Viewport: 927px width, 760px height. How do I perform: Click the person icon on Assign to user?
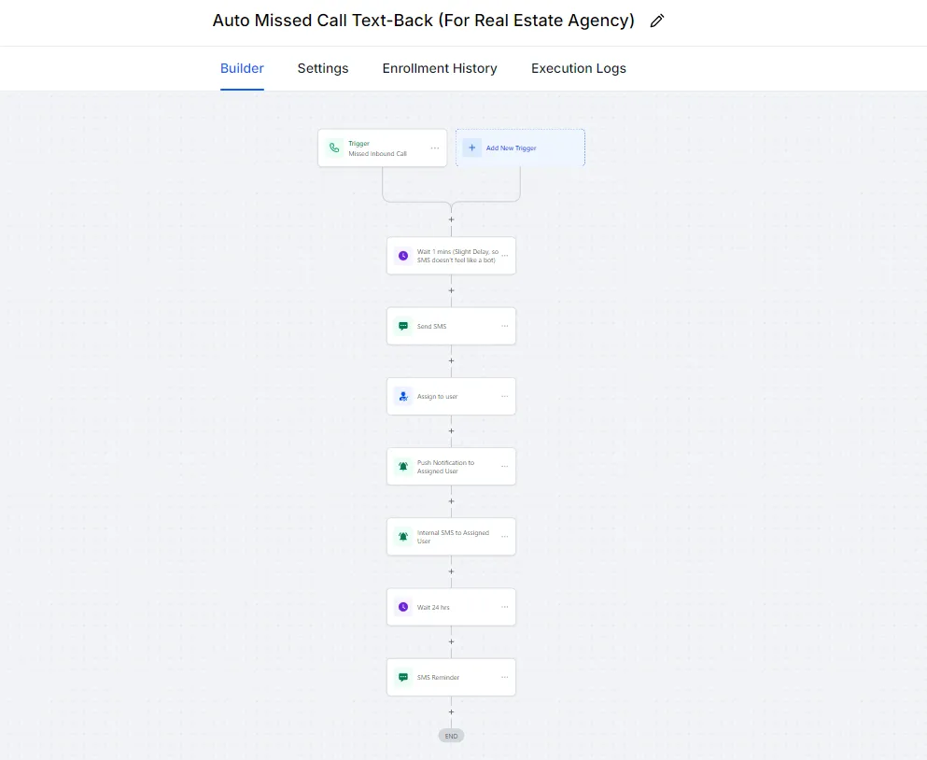click(403, 396)
